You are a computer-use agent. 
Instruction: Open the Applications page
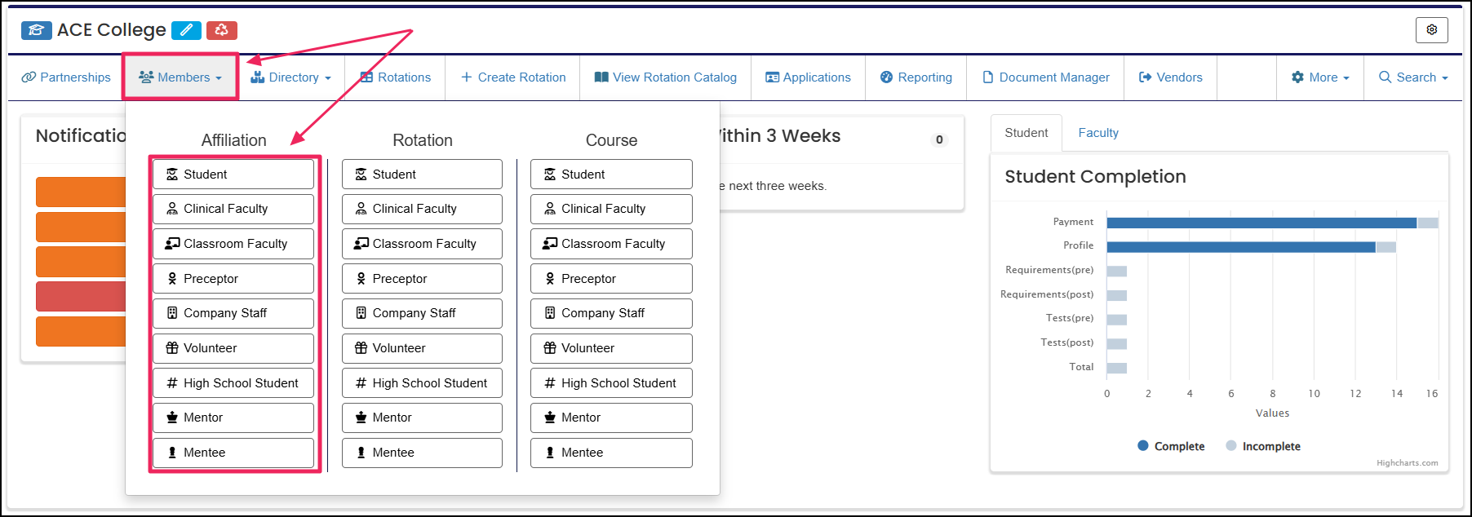point(808,77)
